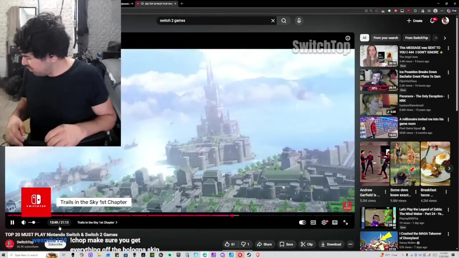Select the From your search chip

tap(385, 38)
